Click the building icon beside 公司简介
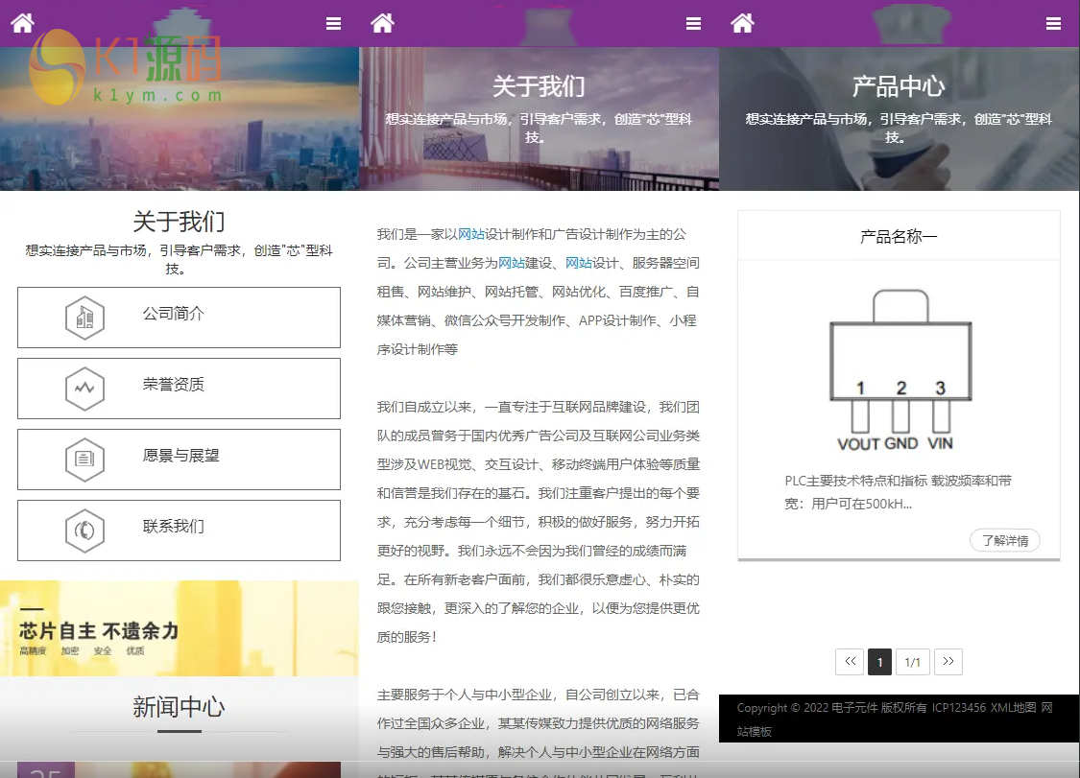 84,318
